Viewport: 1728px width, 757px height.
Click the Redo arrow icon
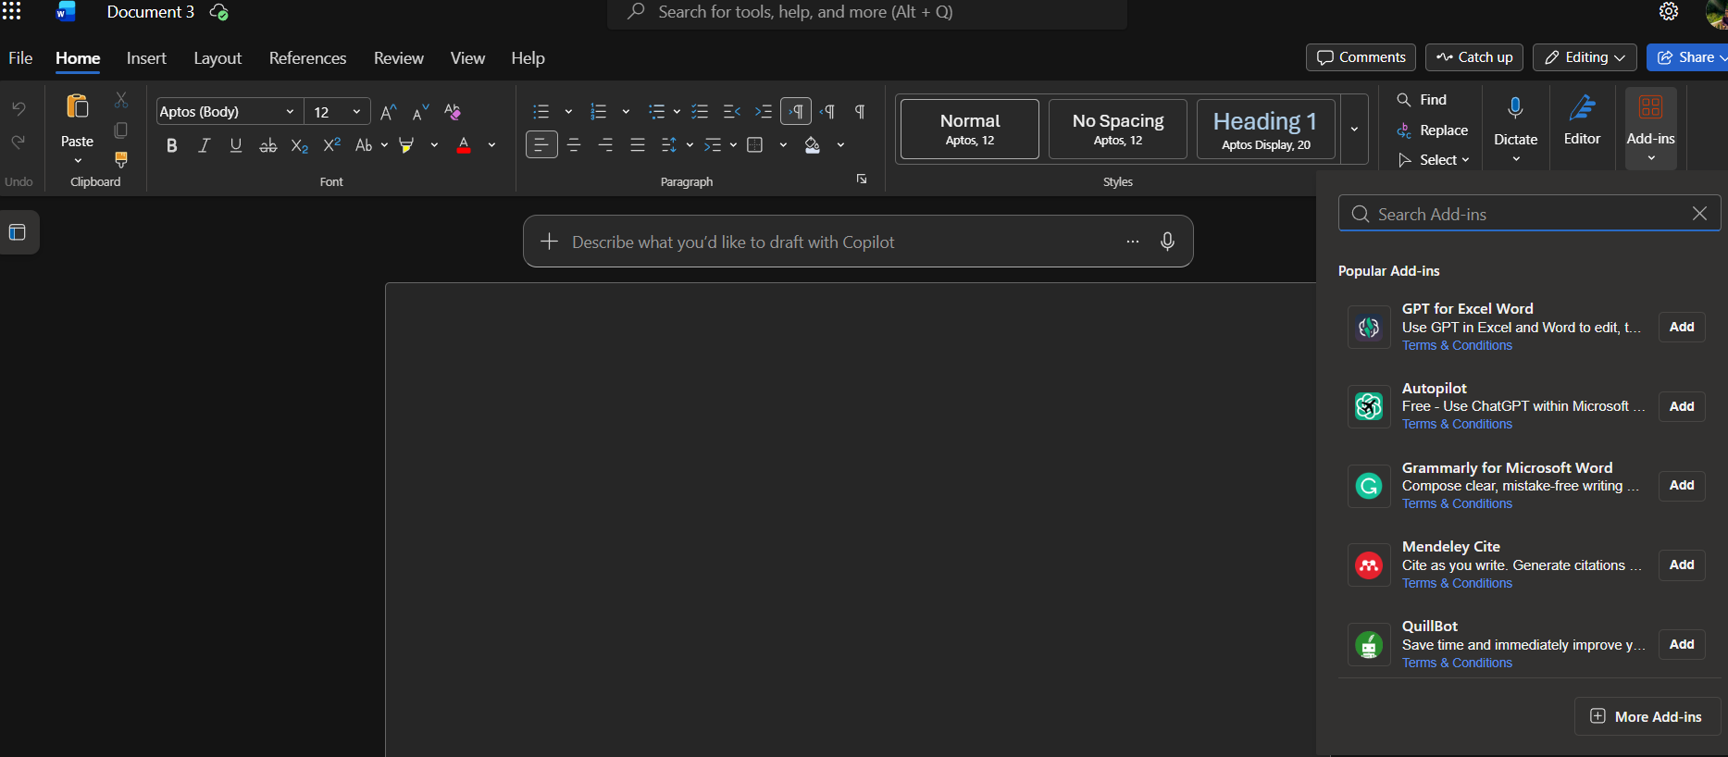[x=19, y=143]
